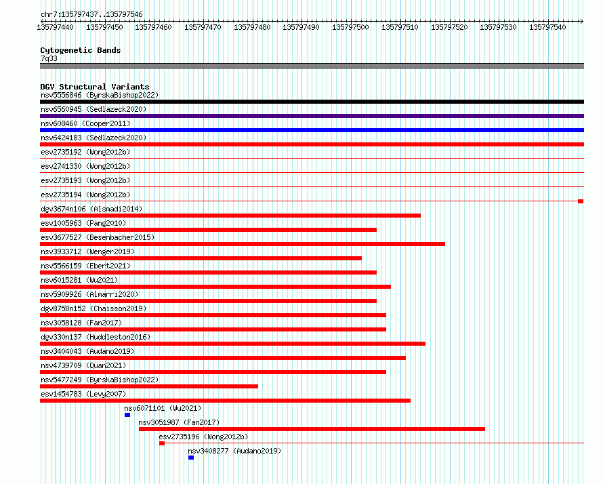Open variant label nsv608460 (Cooper2011)
The height and width of the screenshot is (484, 603).
85,123
